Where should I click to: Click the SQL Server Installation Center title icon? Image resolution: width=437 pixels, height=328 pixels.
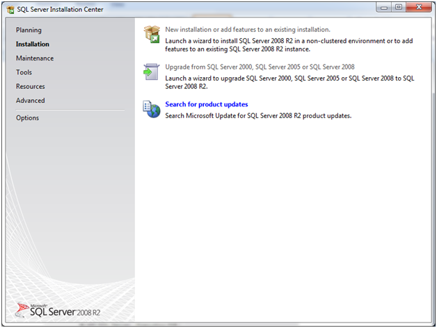[10, 10]
